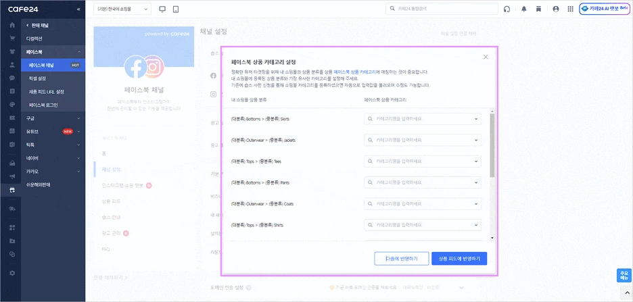This screenshot has width=633, height=302.
Task: Click 상품 피드에 반영하기 button
Action: click(x=459, y=259)
